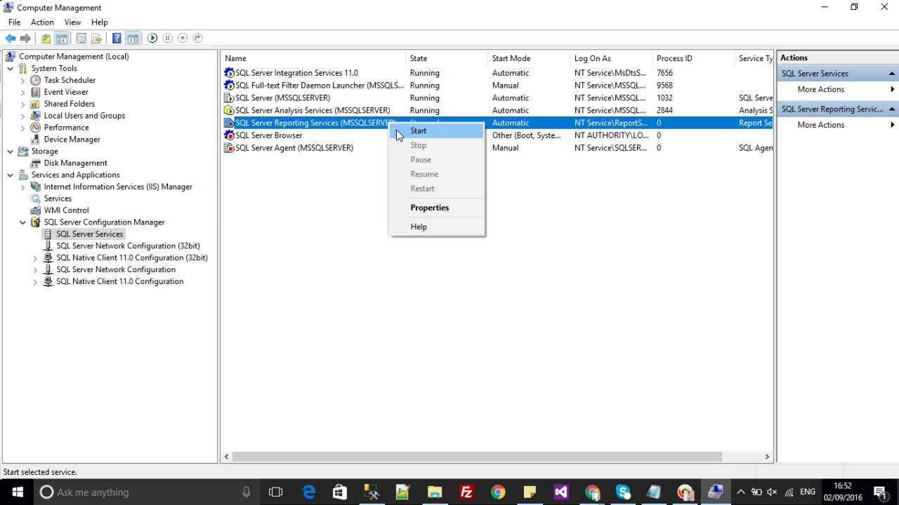Viewport: 899px width, 505px height.
Task: Click the Process ID value 7656
Action: 664,73
